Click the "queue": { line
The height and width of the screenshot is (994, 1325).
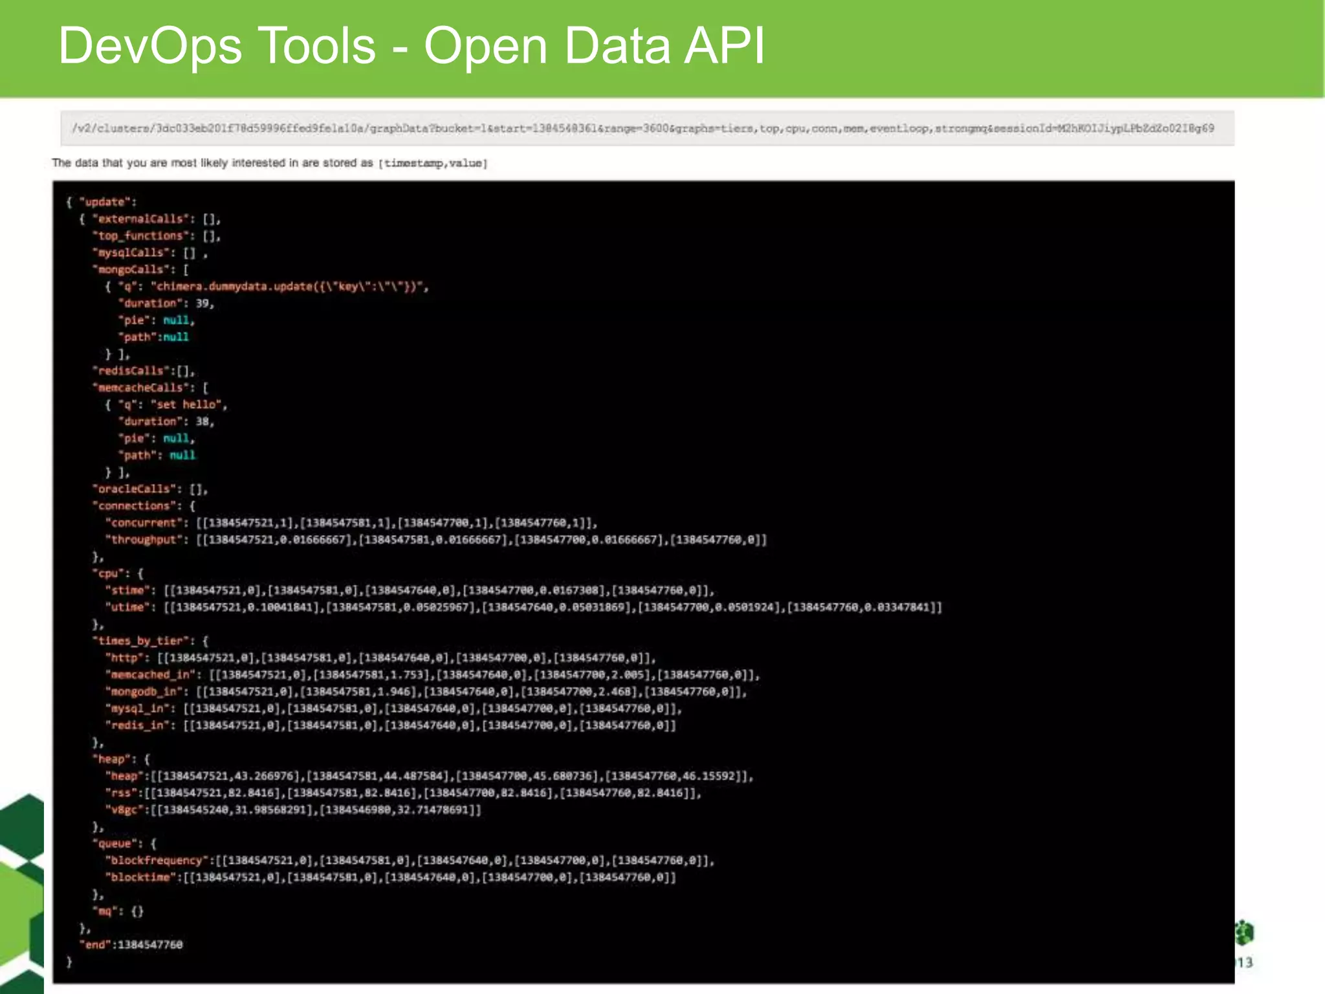pos(124,843)
